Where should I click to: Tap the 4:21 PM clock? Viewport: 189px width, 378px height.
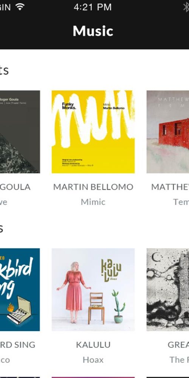point(93,7)
